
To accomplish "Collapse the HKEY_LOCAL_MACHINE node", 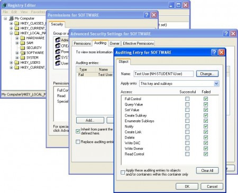I will coord(11,33).
